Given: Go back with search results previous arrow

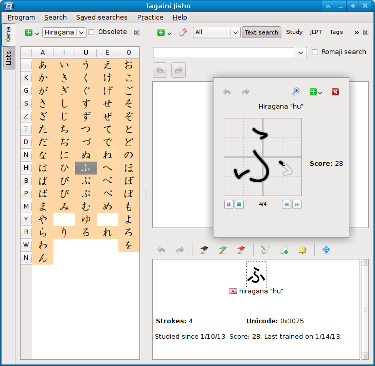Looking at the screenshot, I should [x=160, y=70].
